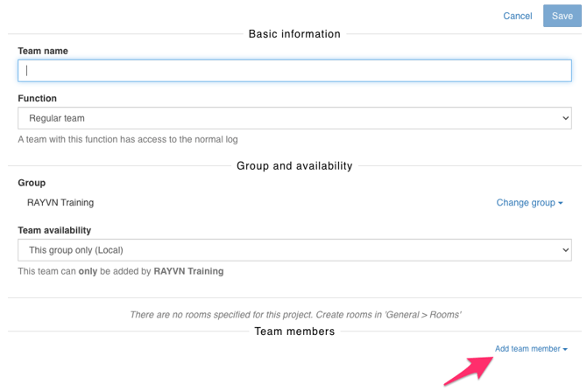Click the Basic information section heading
The width and height of the screenshot is (587, 391).
(294, 34)
